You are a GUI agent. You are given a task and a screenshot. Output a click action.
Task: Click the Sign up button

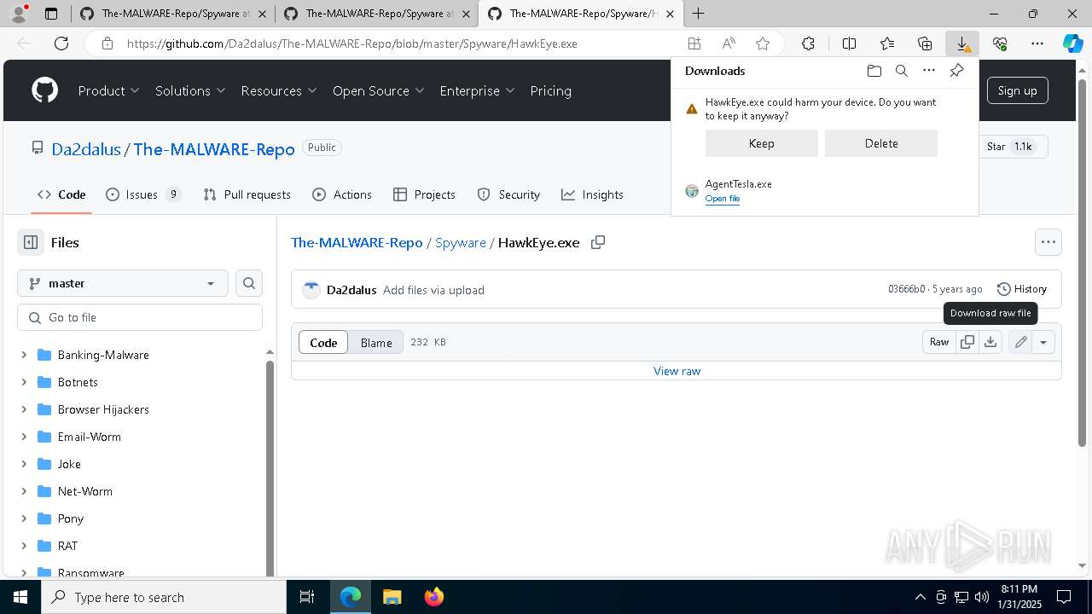[x=1017, y=90]
